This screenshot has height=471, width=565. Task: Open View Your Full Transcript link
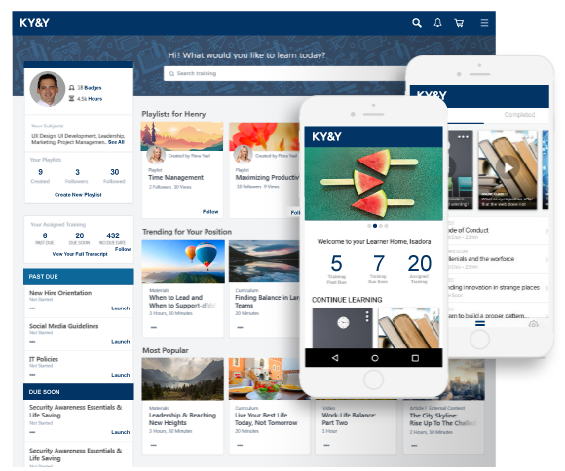(80, 254)
